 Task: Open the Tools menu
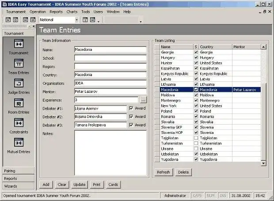[85, 11]
